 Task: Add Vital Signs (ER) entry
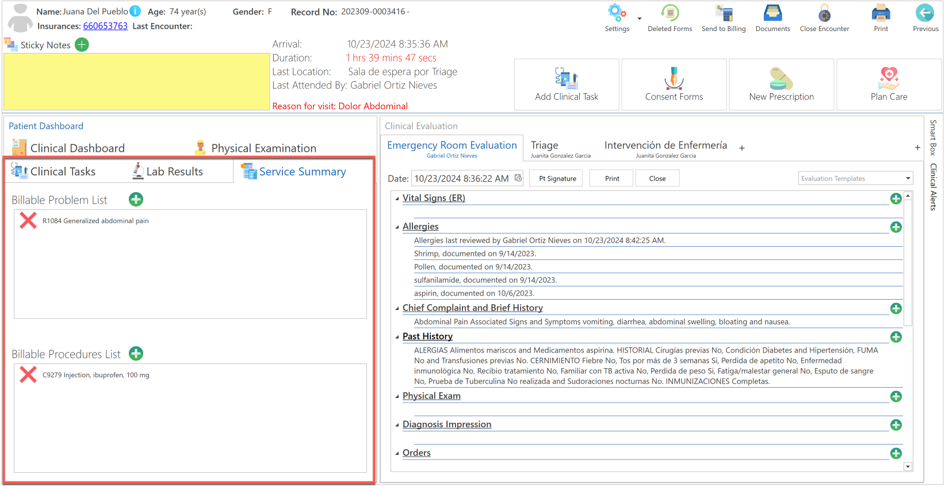point(896,198)
